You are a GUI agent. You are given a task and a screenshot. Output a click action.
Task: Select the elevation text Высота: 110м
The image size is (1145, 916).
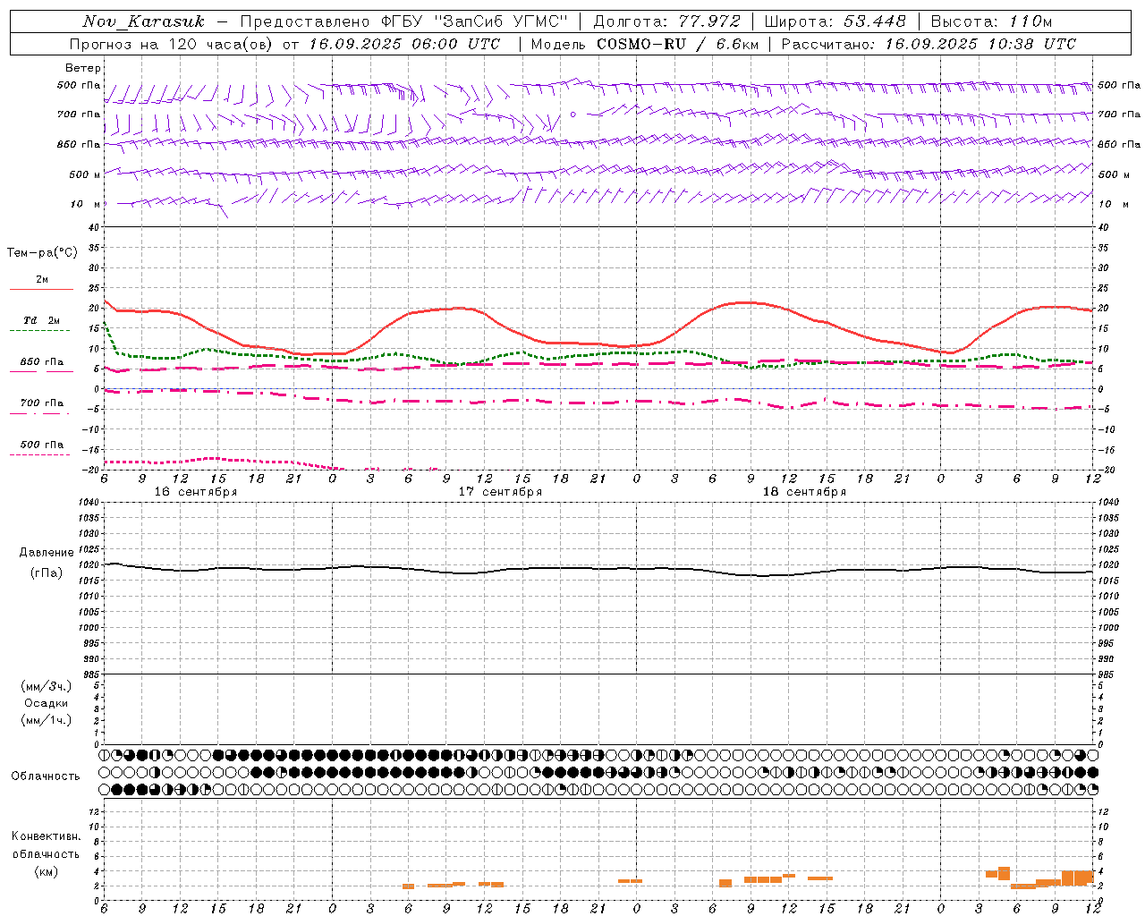991,21
